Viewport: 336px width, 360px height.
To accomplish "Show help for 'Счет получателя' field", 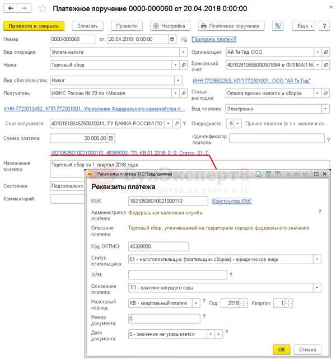I will [x=184, y=124].
